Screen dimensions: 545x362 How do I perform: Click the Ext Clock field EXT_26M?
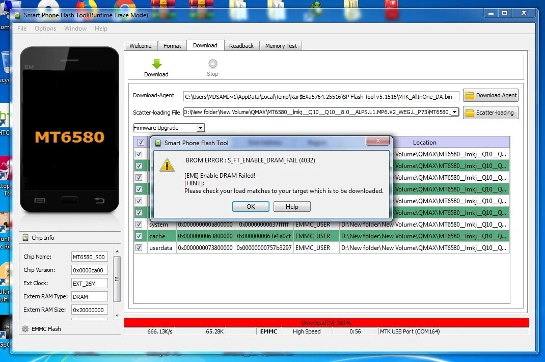pos(89,284)
